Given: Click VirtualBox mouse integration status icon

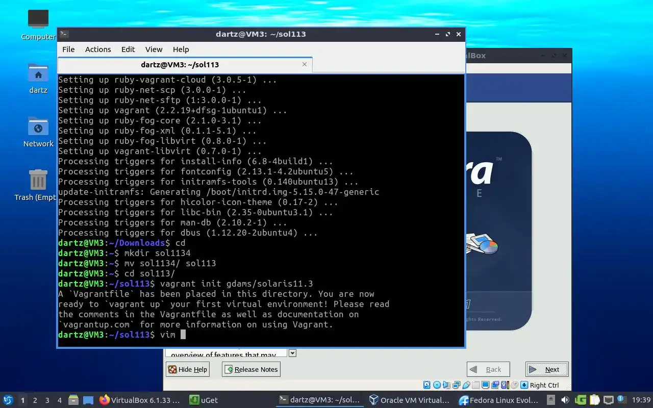Looking at the screenshot, I should coord(514,385).
